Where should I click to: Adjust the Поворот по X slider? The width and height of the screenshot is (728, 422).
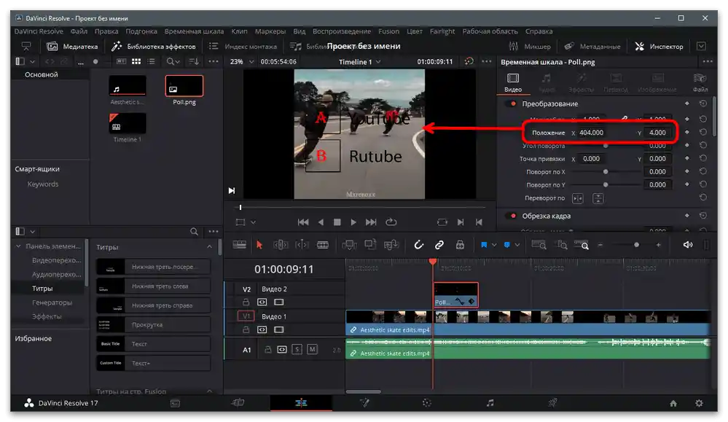point(606,172)
